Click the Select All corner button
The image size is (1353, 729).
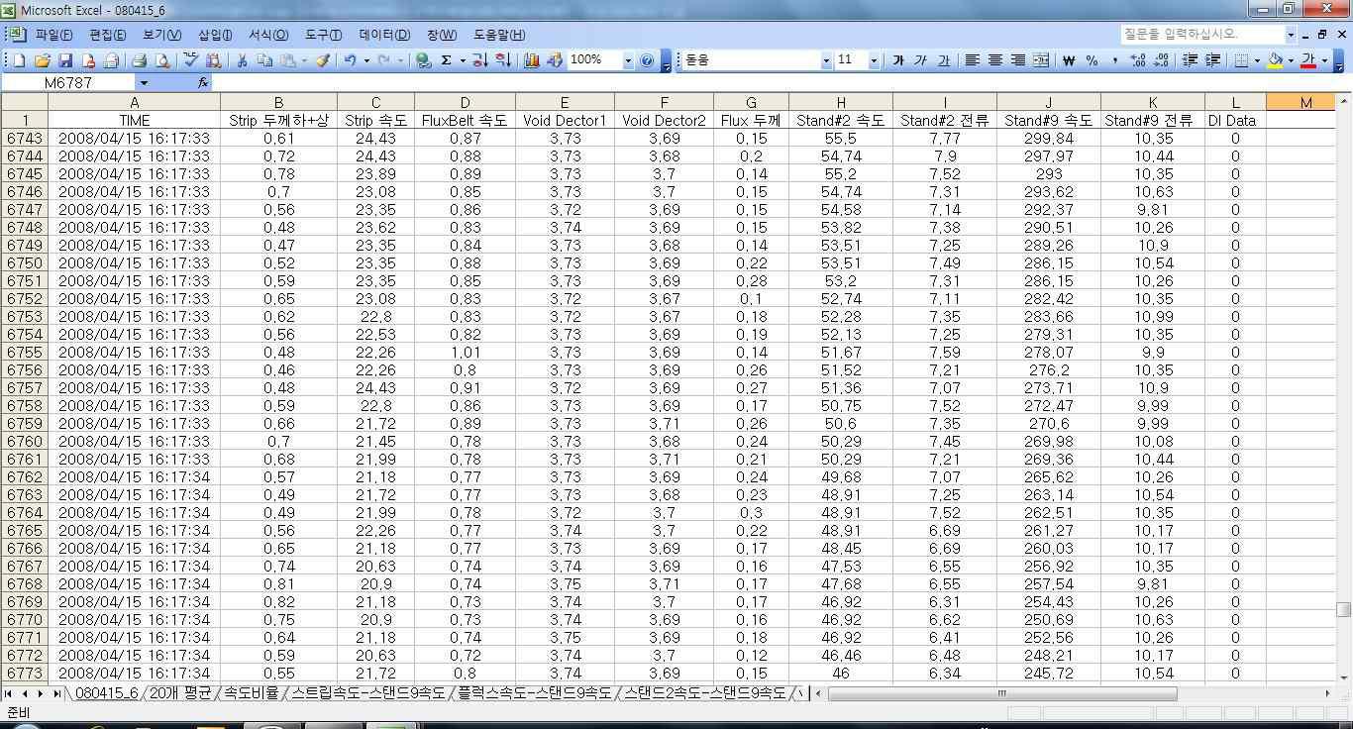(x=24, y=102)
